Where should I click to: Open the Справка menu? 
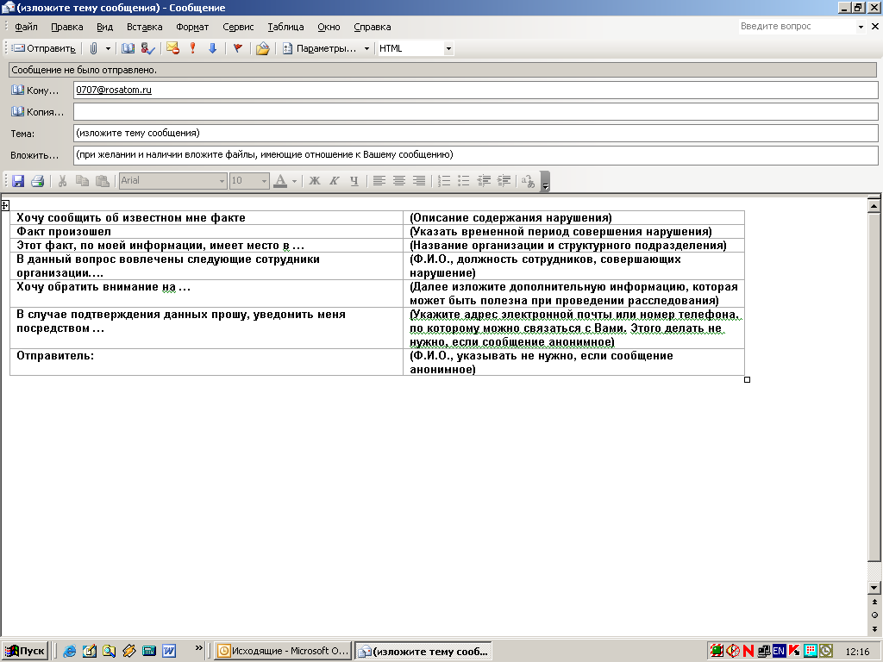pyautogui.click(x=373, y=27)
